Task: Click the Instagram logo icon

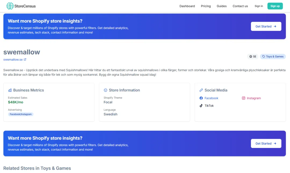Action: coord(244,98)
